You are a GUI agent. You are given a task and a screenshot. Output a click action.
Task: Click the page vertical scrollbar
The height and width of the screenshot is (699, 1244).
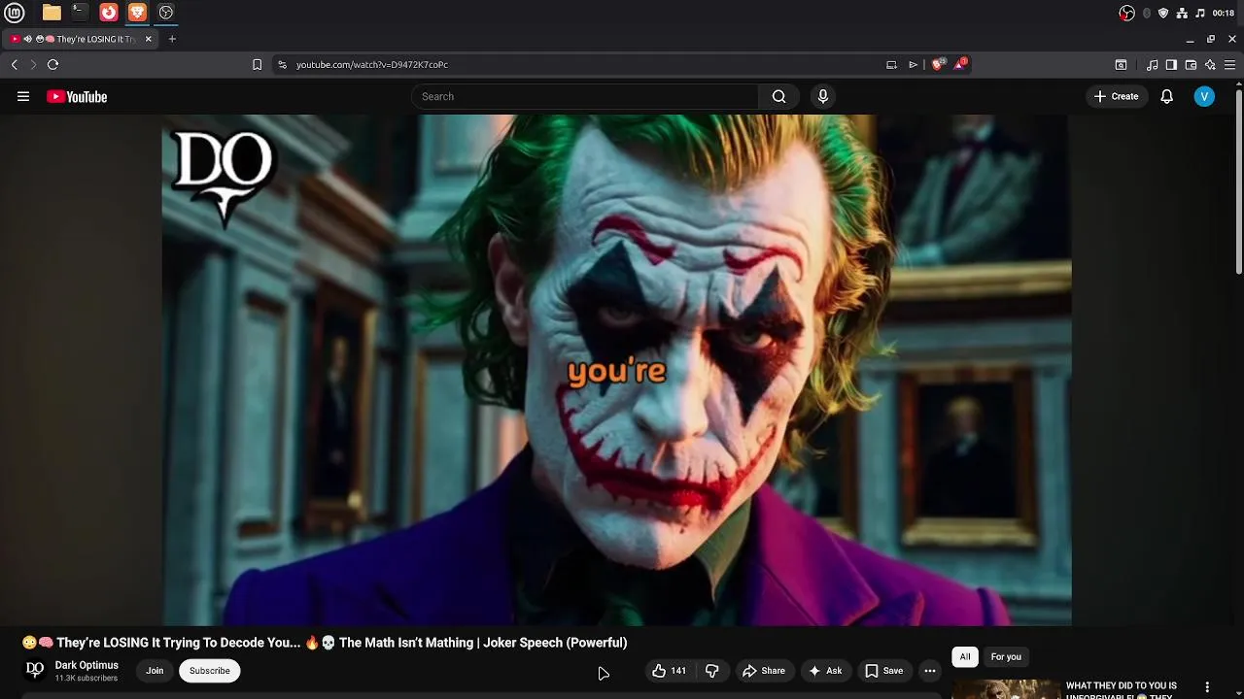click(x=1239, y=180)
